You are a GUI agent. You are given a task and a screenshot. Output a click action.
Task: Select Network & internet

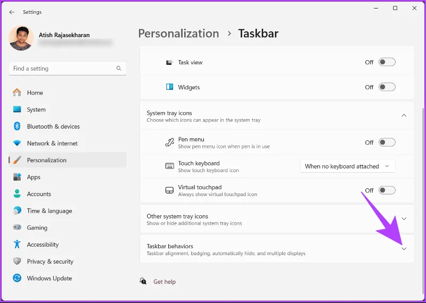(68, 143)
